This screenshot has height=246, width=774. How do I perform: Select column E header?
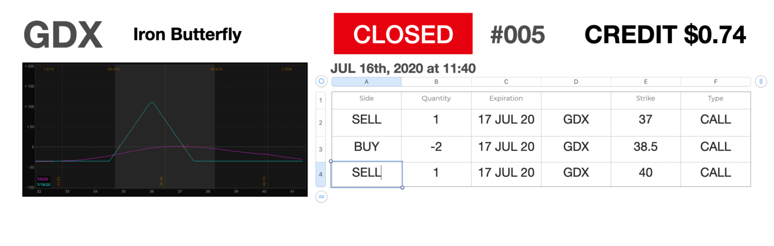tap(645, 82)
